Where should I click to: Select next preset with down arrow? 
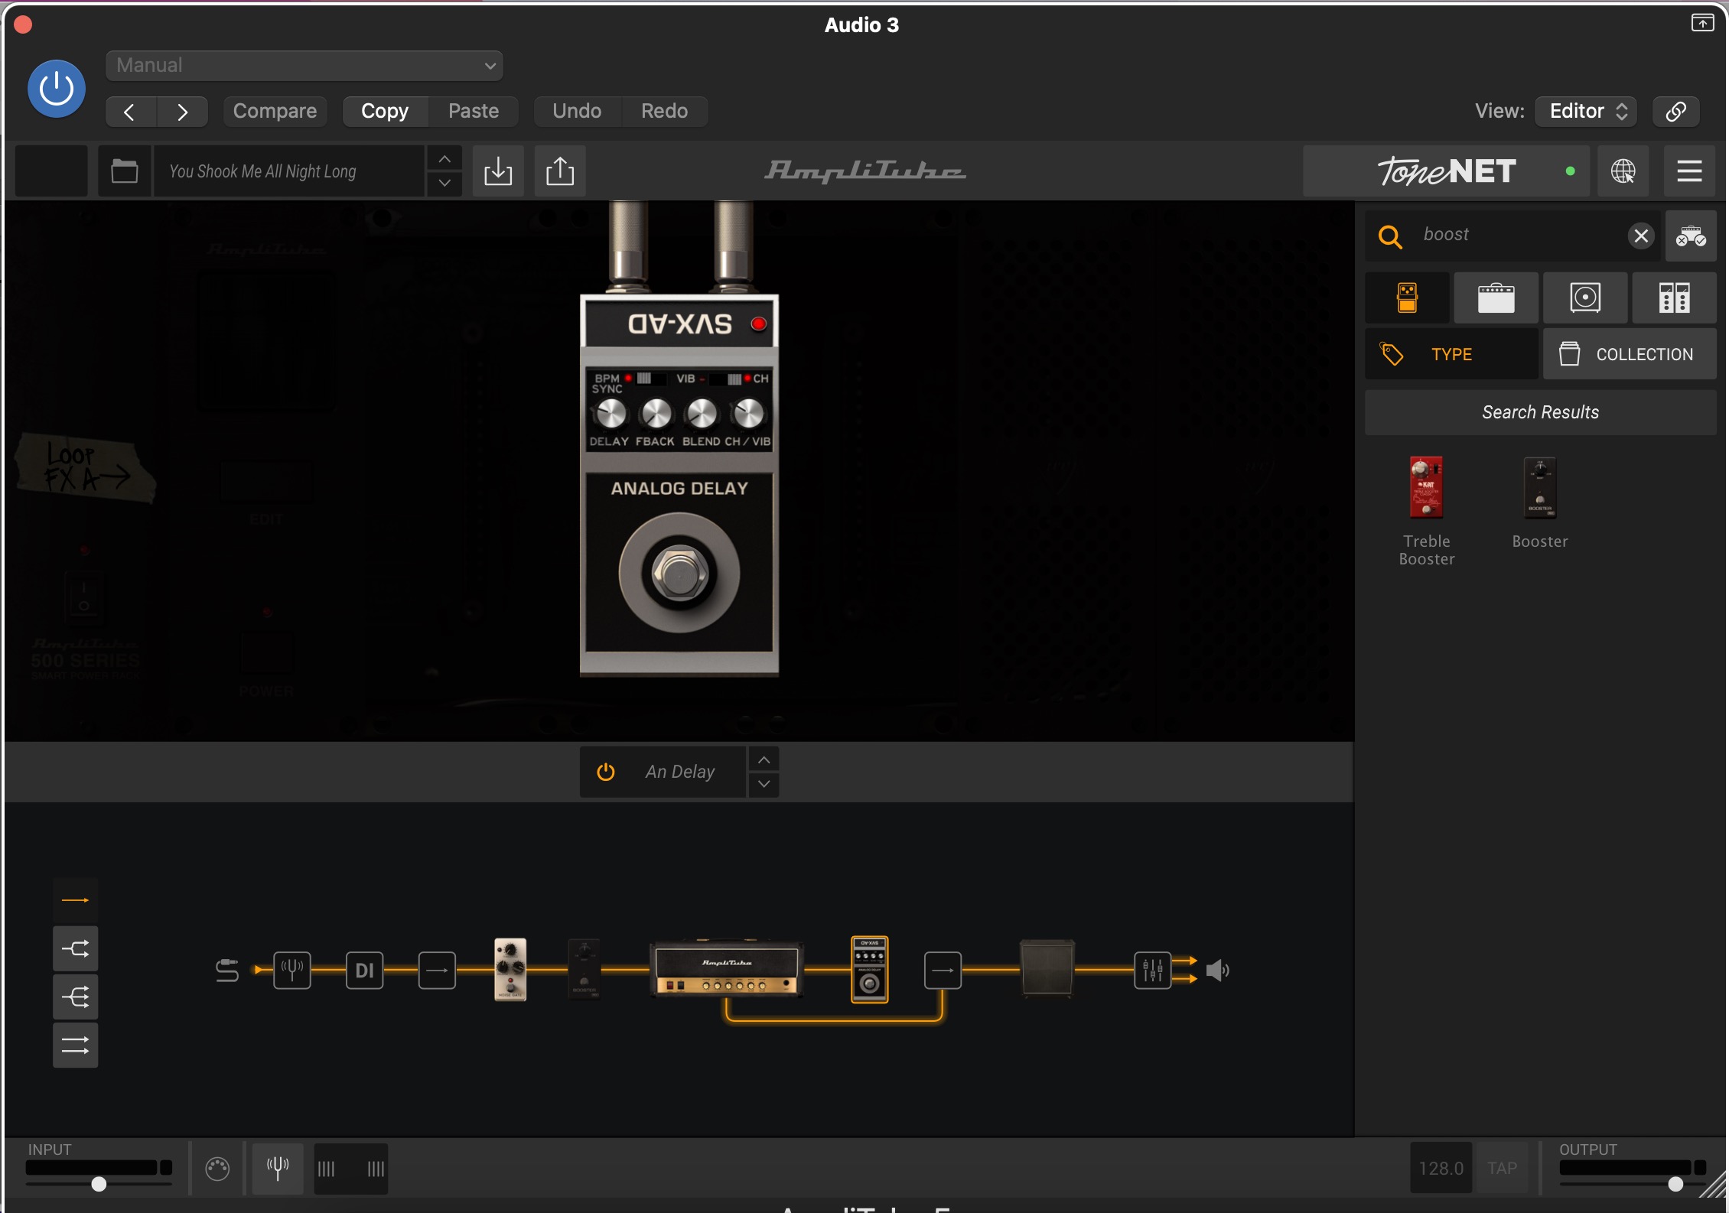tap(444, 184)
